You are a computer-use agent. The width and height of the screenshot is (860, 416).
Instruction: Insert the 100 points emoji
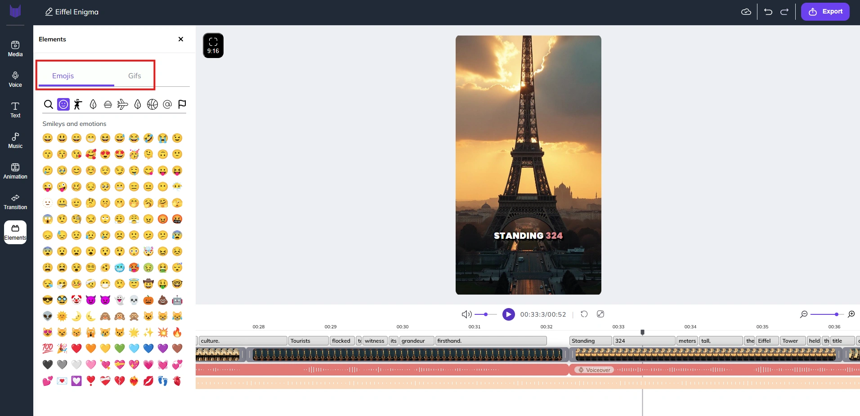pos(48,348)
